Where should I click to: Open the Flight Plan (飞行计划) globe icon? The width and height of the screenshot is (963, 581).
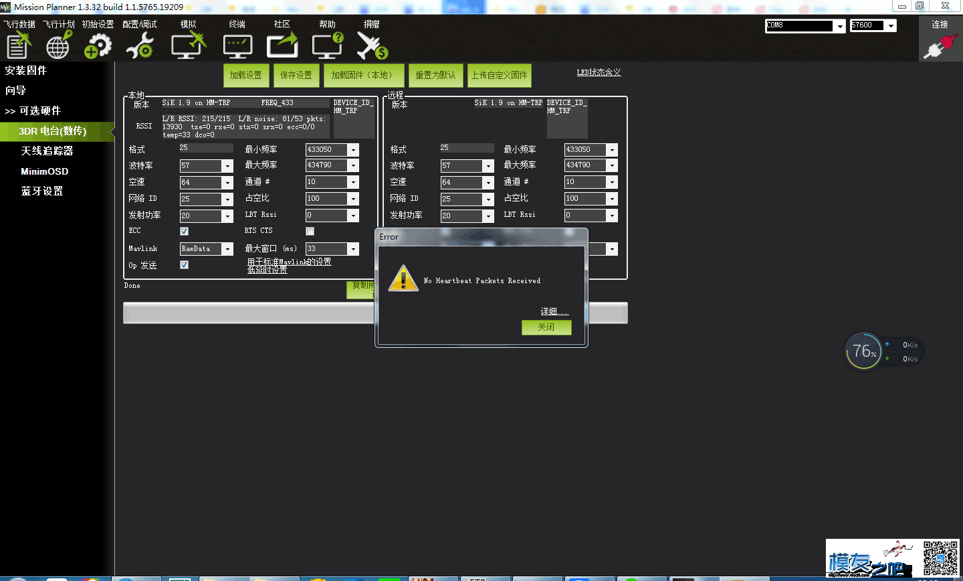tap(58, 45)
